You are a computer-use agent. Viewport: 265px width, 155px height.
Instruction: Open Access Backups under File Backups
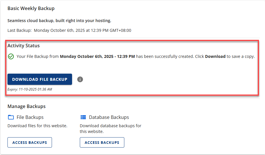(30, 142)
